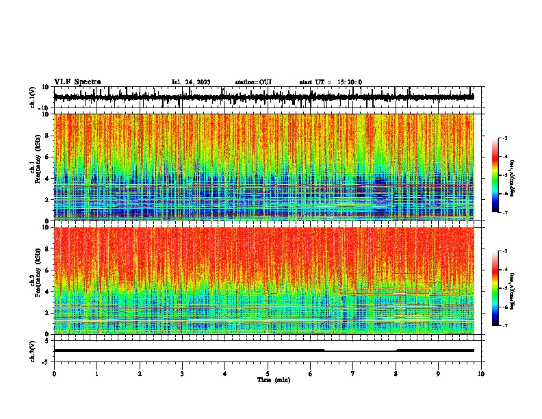Click the ch.2 spectrogram color scale bar
This screenshot has height=419, width=542.
495,288
